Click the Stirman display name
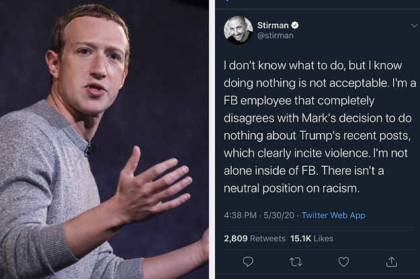420x279 pixels. click(x=272, y=26)
